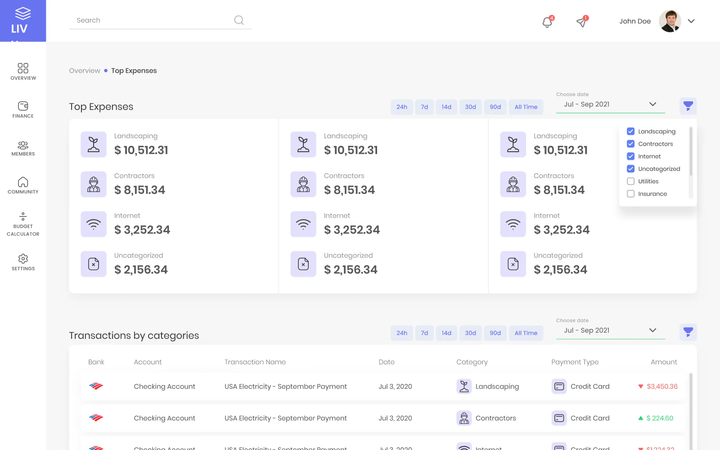The width and height of the screenshot is (720, 450).
Task: Open Top Expenses Jul - Sep 2021 date dropdown
Action: [610, 104]
